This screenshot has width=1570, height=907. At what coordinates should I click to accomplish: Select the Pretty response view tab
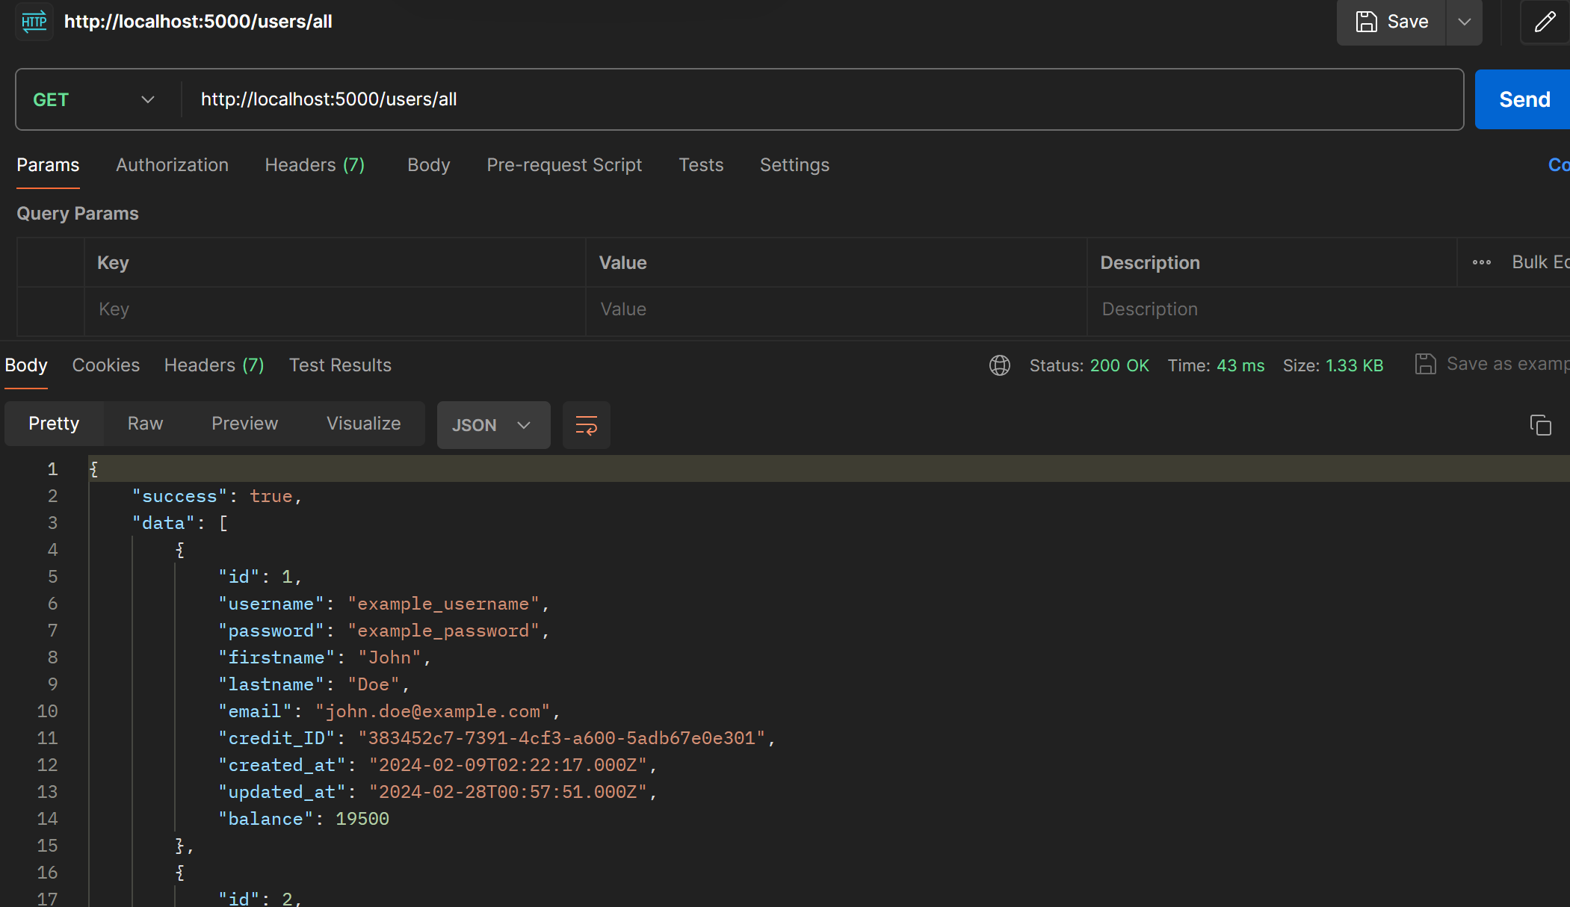click(53, 422)
